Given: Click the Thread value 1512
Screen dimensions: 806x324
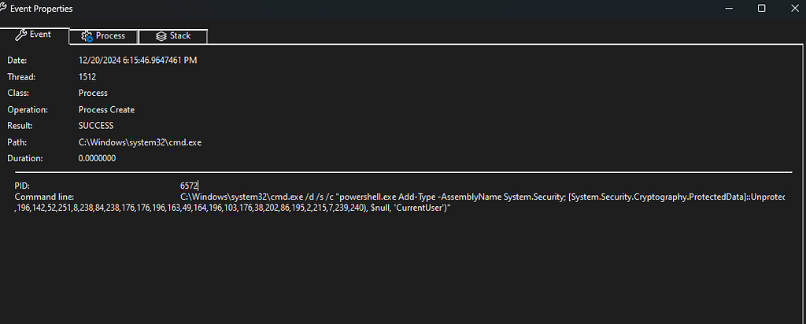Looking at the screenshot, I should click(x=87, y=77).
